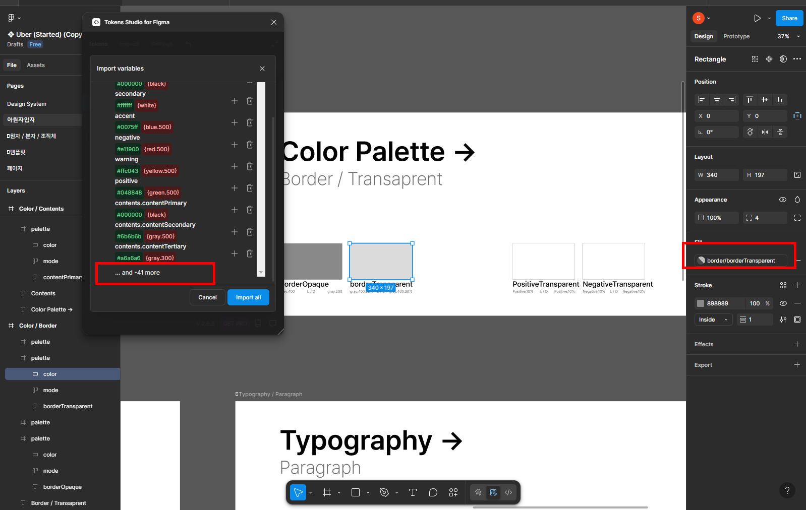Add an effect with Effects plus
806x510 pixels.
797,344
